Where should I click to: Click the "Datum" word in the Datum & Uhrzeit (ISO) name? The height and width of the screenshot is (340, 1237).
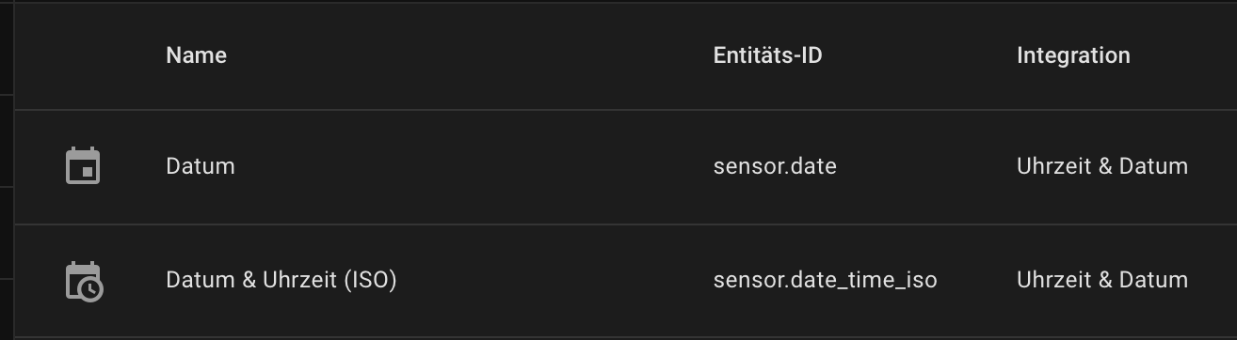coord(201,280)
